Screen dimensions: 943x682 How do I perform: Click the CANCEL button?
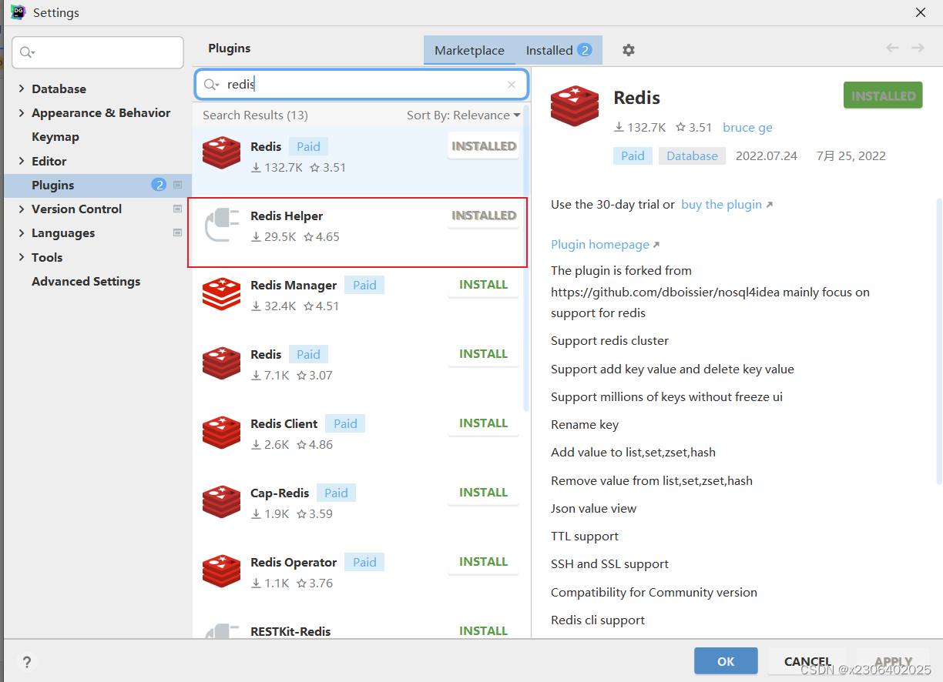tap(807, 661)
